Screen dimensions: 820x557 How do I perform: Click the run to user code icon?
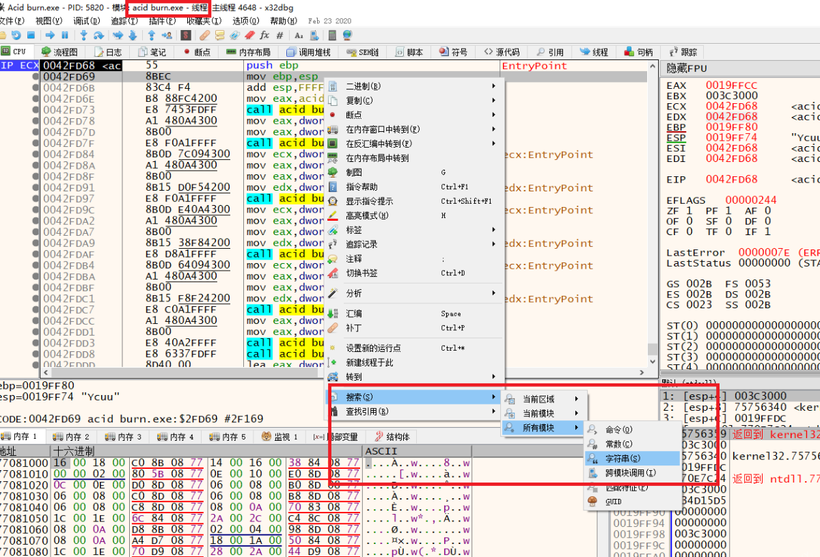coord(167,35)
